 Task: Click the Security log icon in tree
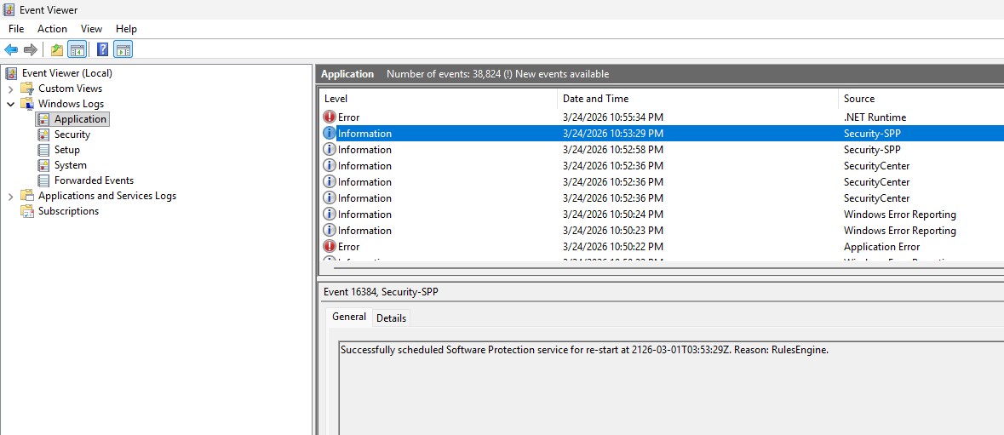43,135
